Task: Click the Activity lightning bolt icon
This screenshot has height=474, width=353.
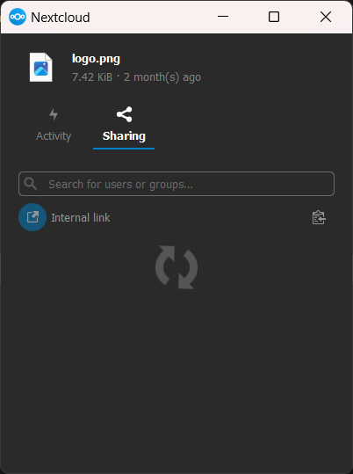Action: coord(54,114)
